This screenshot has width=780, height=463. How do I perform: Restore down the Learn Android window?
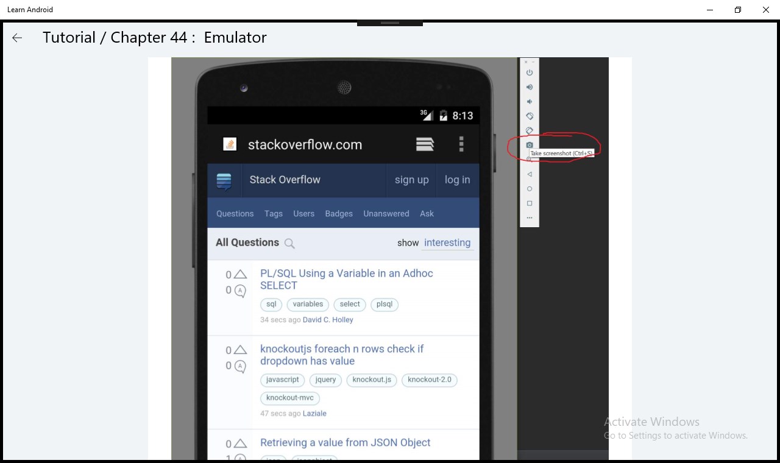coord(738,10)
